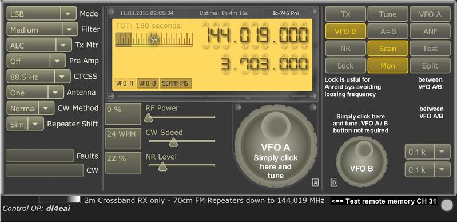Disable the Mon monitor button
This screenshot has width=457, height=223.
click(x=388, y=66)
